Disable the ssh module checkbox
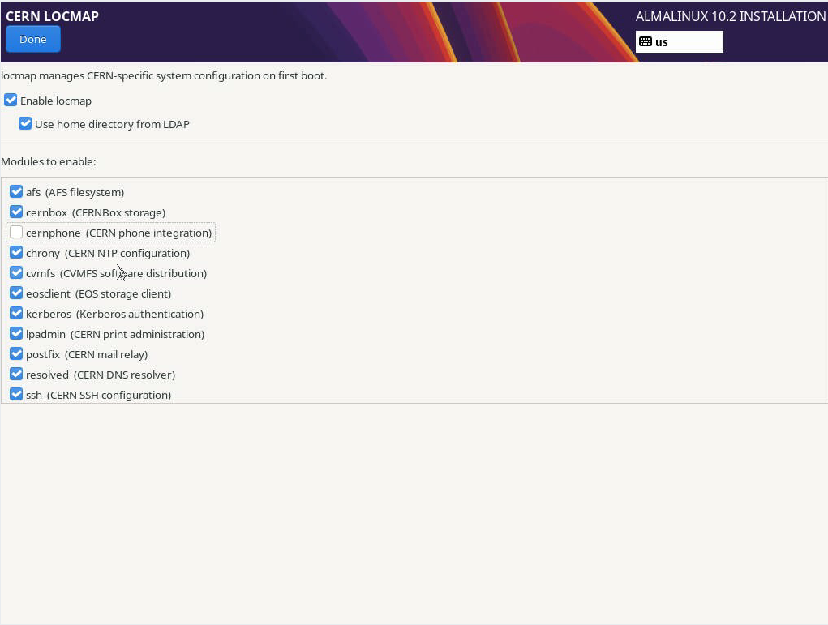 (16, 394)
